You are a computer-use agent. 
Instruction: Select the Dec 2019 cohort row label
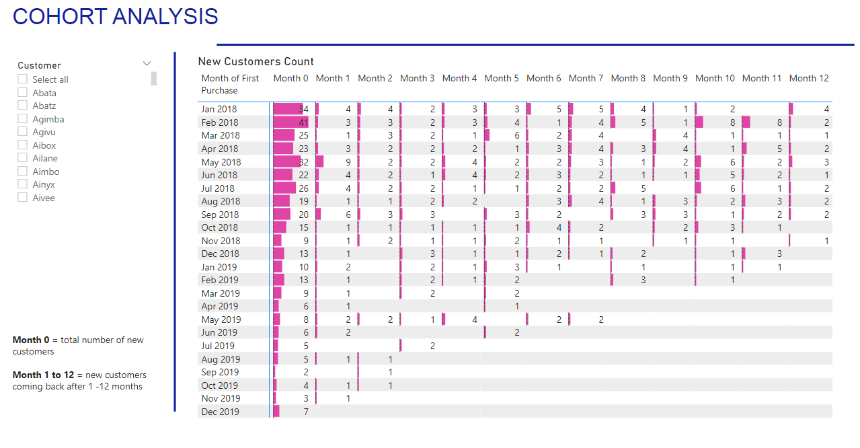(220, 412)
